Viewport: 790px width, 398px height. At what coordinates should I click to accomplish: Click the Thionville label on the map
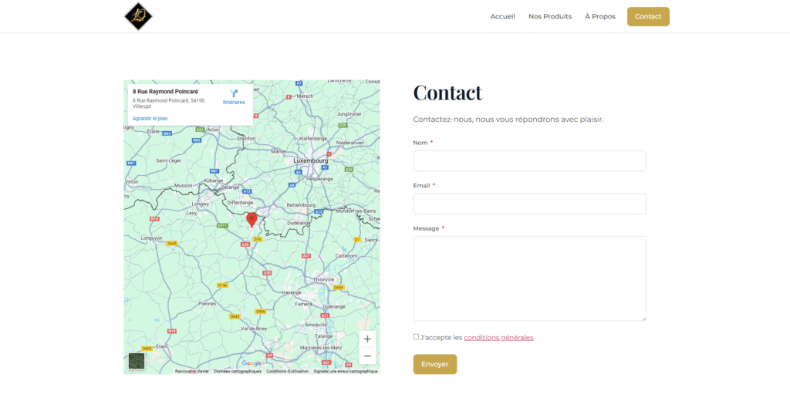323,279
